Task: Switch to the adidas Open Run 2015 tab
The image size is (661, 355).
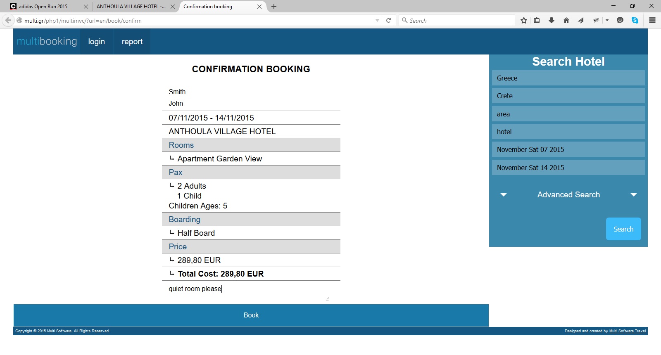Action: 43,7
